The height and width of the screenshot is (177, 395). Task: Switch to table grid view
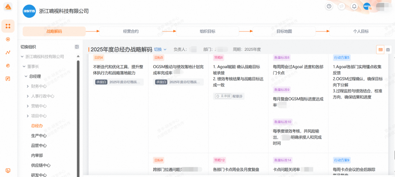coord(380,49)
